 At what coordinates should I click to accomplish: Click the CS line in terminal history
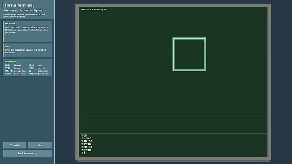pyautogui.click(x=84, y=136)
